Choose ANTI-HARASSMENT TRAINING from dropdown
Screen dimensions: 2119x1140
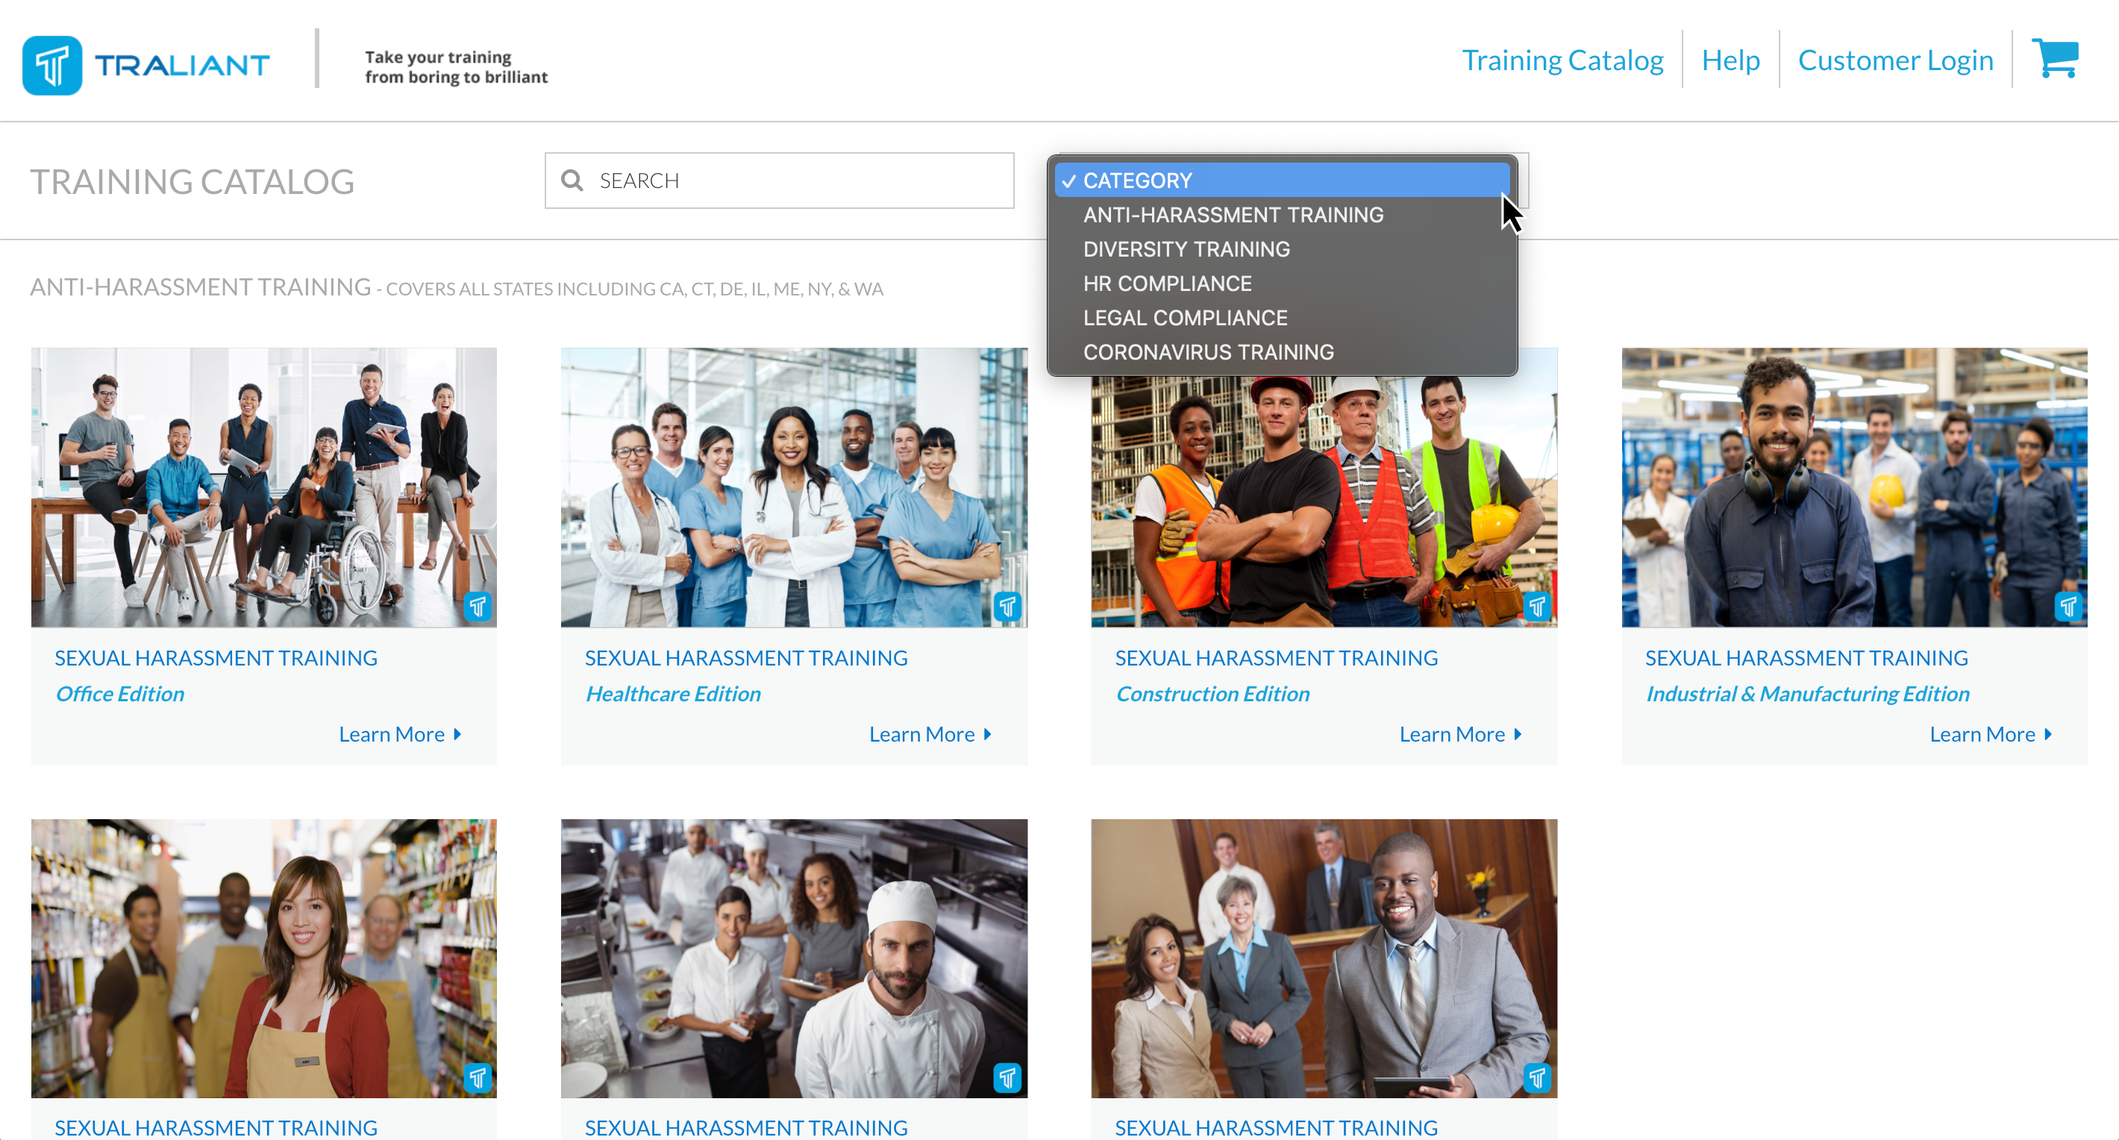click(x=1283, y=215)
